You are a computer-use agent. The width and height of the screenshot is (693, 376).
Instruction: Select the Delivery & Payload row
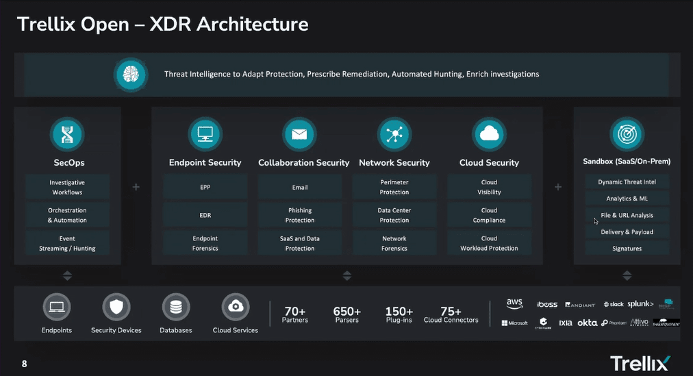[627, 231]
